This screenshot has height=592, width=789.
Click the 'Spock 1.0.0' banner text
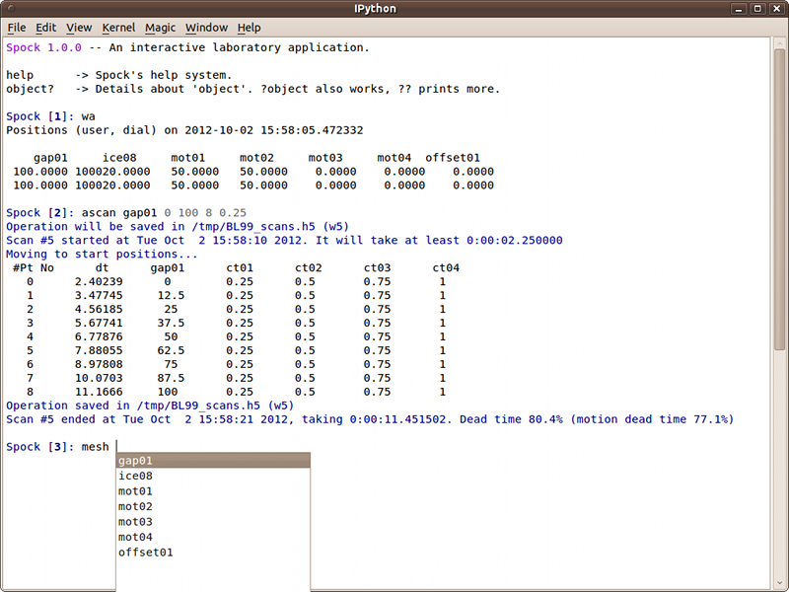click(43, 47)
